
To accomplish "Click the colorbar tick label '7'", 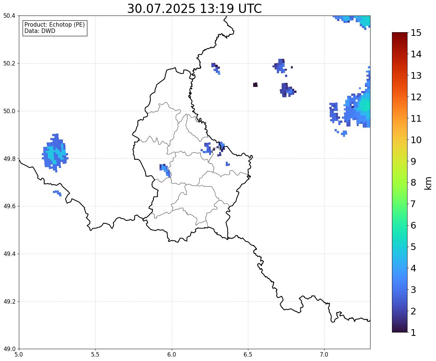I will coord(413,204).
